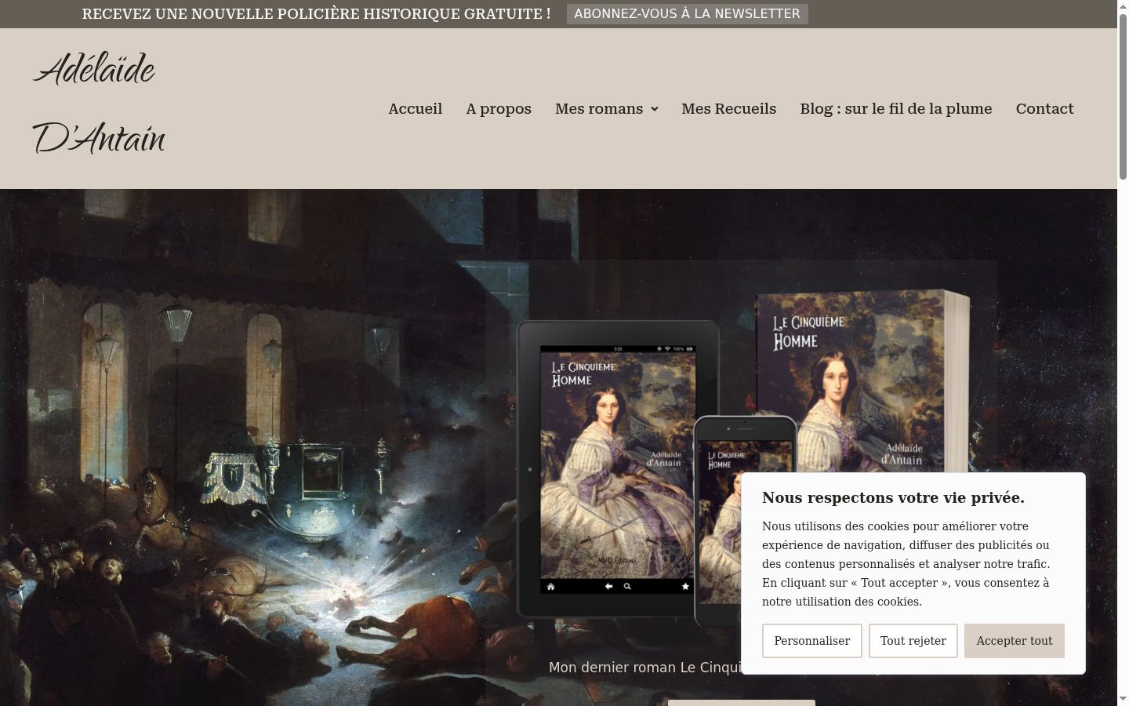Click the Abonnez-vous à la newsletter button
The width and height of the screenshot is (1129, 706).
[x=687, y=14]
